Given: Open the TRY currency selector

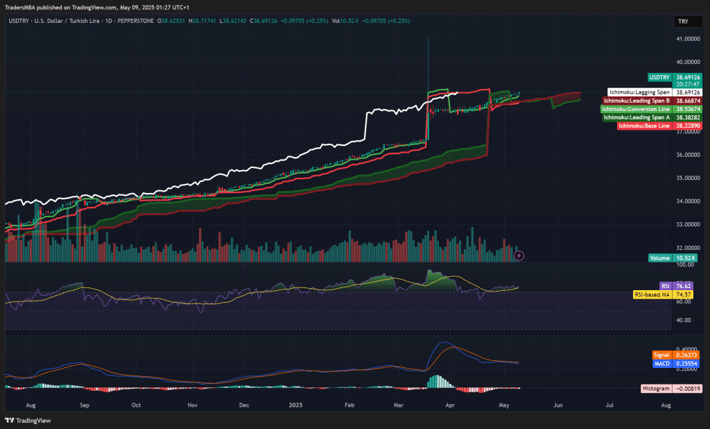Looking at the screenshot, I should pos(683,22).
